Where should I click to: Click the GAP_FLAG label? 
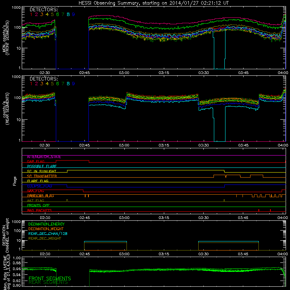pos(36,161)
